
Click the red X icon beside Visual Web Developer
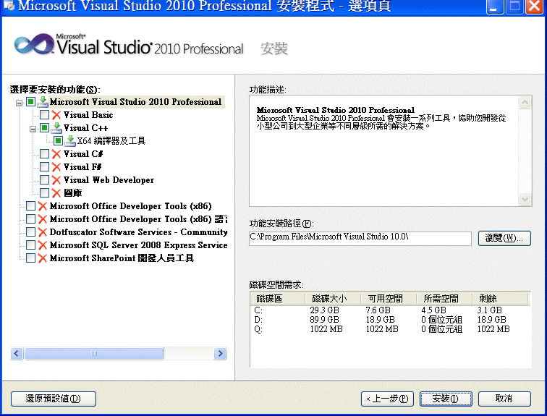(x=56, y=180)
